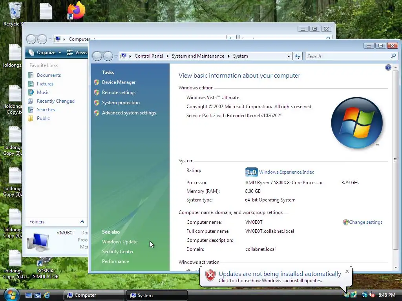This screenshot has height=301, width=402.
Task: Click the Updates are not being installed balloon
Action: click(x=276, y=277)
